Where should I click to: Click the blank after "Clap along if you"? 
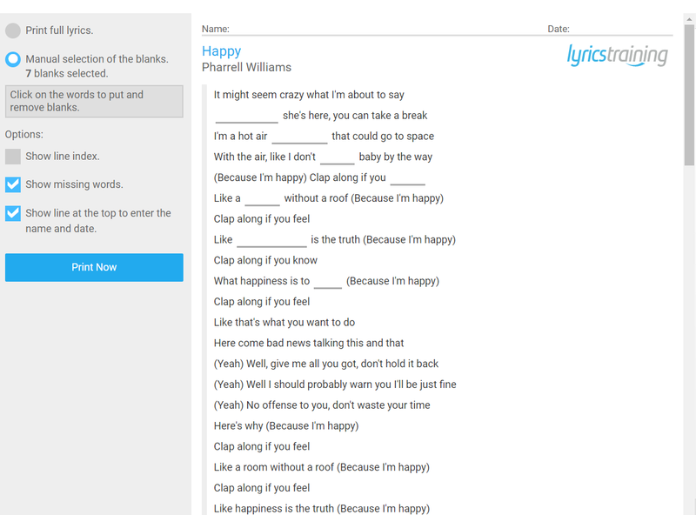tap(408, 178)
